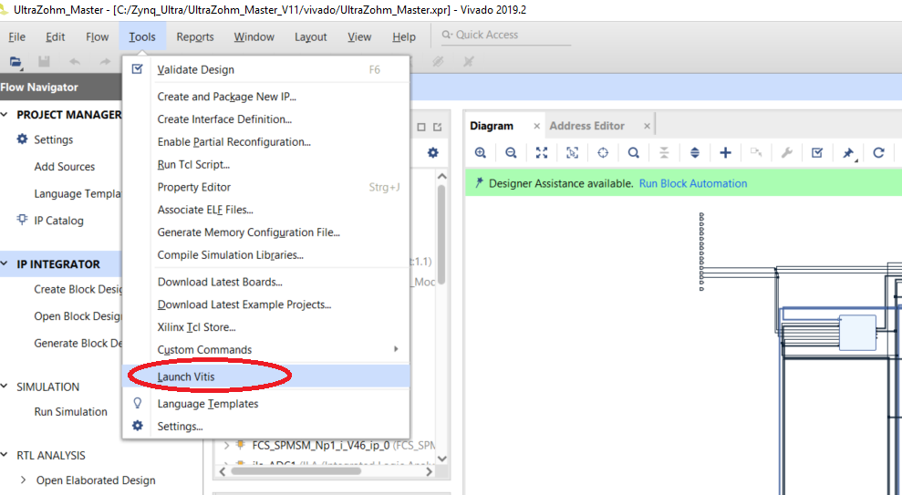Select Launch Vitis from Tools menu
This screenshot has height=495, width=902.
pyautogui.click(x=186, y=376)
